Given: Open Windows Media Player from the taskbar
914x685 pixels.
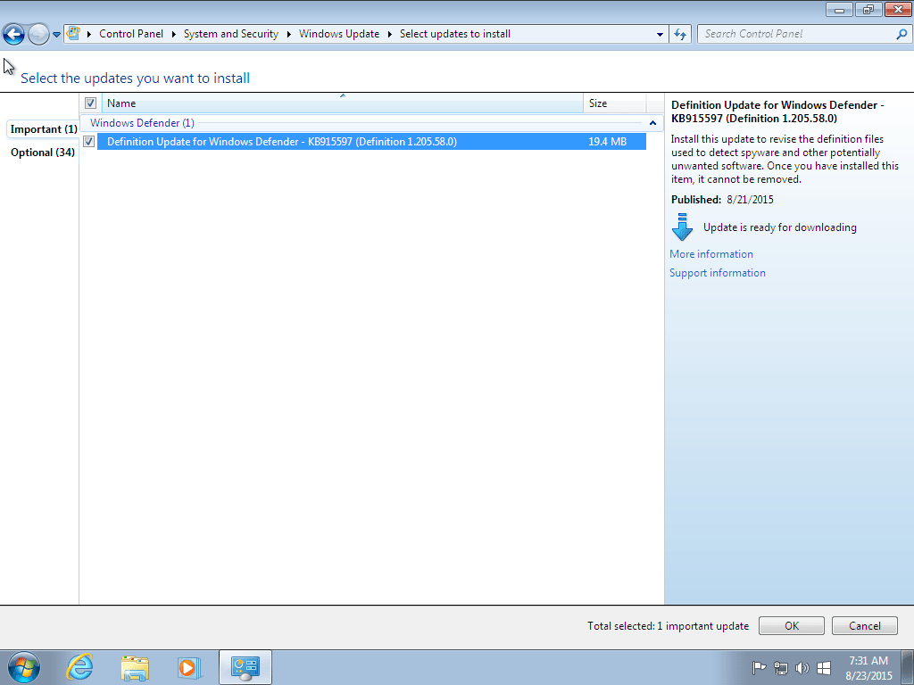Looking at the screenshot, I should click(x=189, y=666).
